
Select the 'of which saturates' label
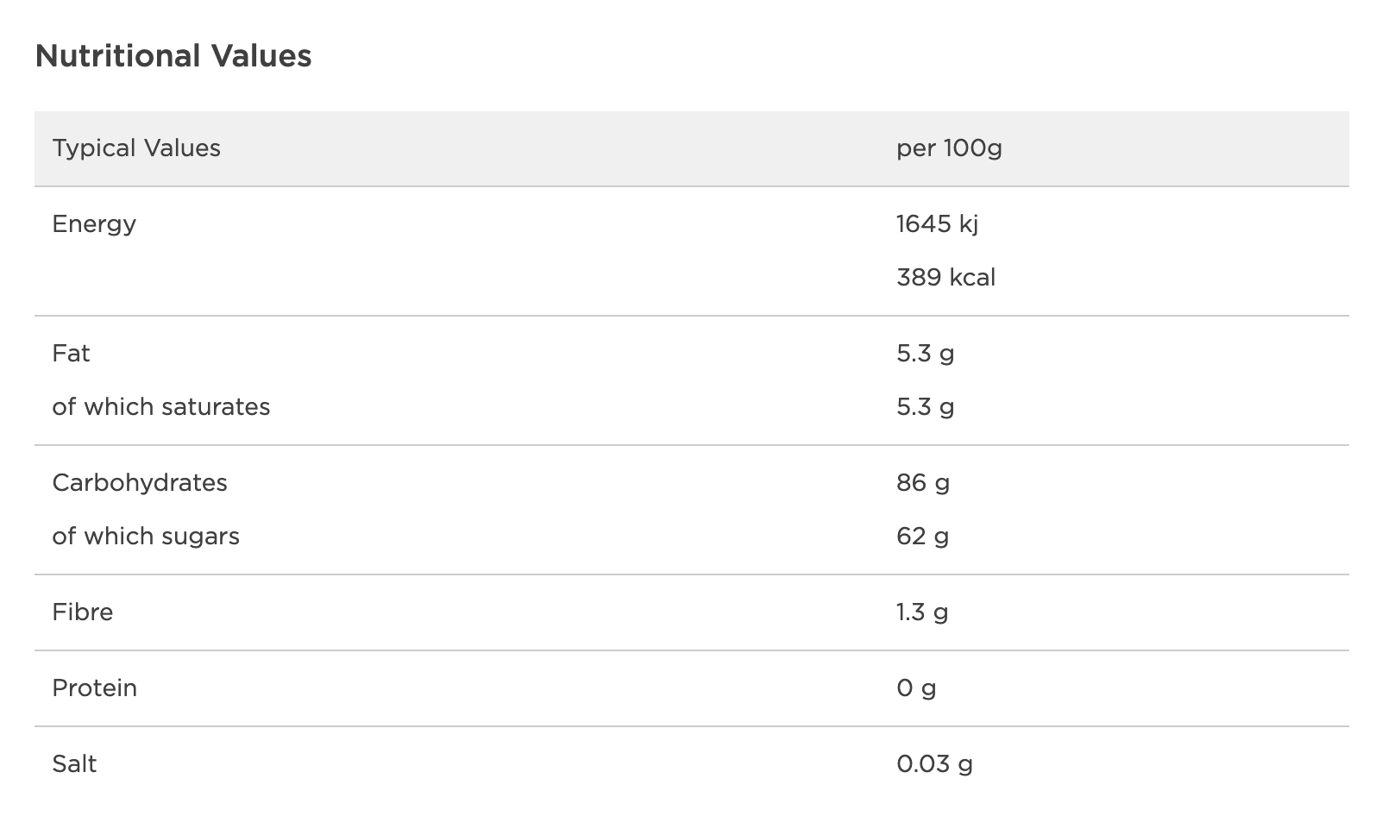(161, 407)
